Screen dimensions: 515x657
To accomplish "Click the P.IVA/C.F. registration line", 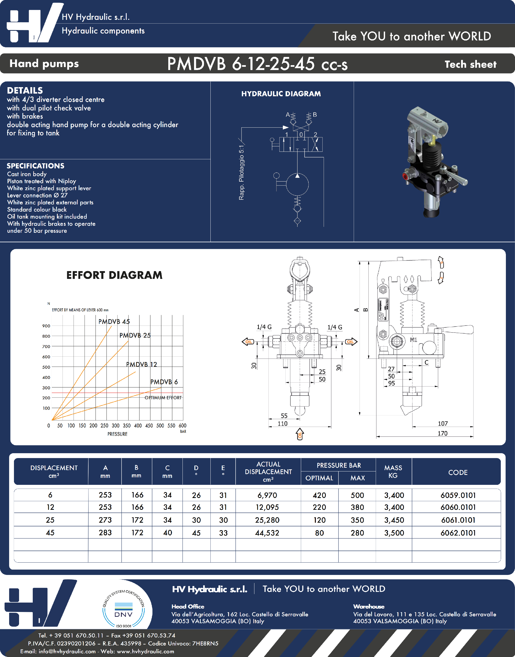I will (x=123, y=643).
